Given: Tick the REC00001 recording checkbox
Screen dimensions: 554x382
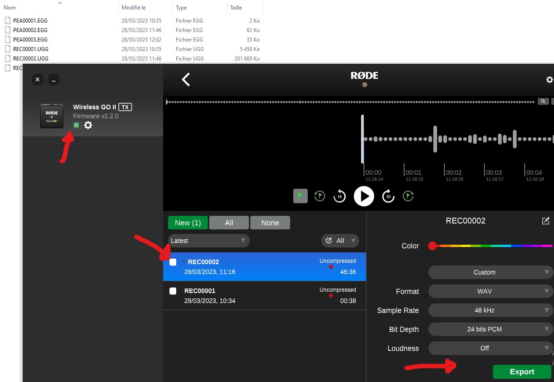Looking at the screenshot, I should pos(173,291).
